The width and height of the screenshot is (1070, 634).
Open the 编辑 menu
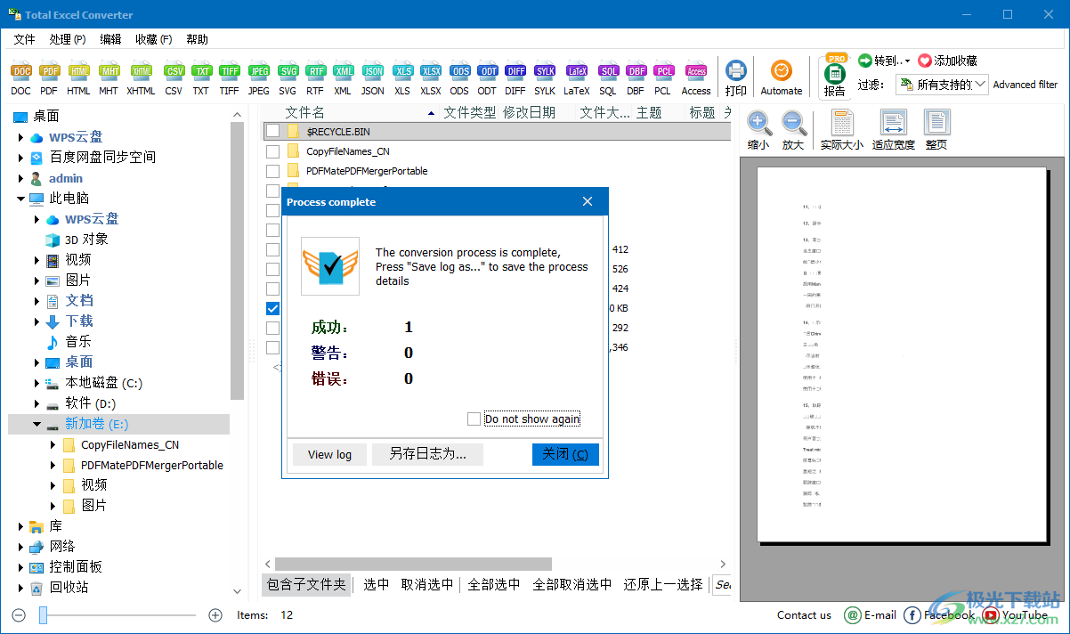point(110,39)
